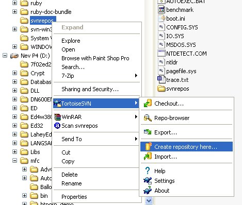The height and width of the screenshot is (205, 242).
Task: Collapse the mfc folder node
Action: pyautogui.click(x=14, y=161)
